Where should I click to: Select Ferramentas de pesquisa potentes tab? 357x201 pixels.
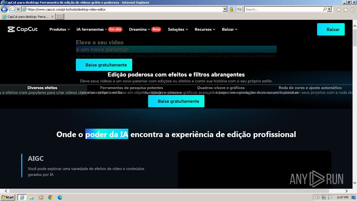tap(132, 88)
